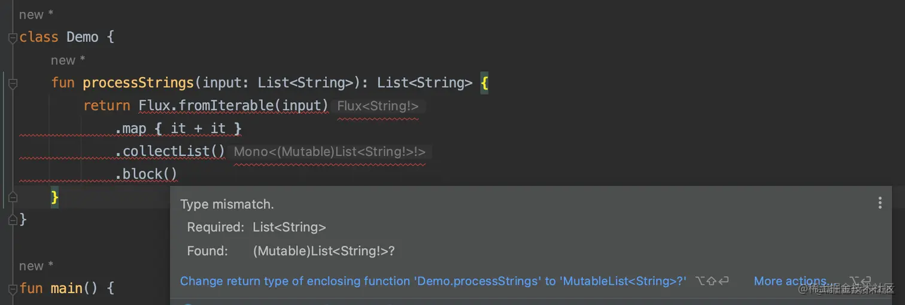Place cursor on the .block() call
This screenshot has width=905, height=305.
tap(150, 175)
